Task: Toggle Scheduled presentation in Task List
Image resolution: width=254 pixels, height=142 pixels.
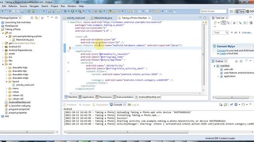Action: [229, 23]
